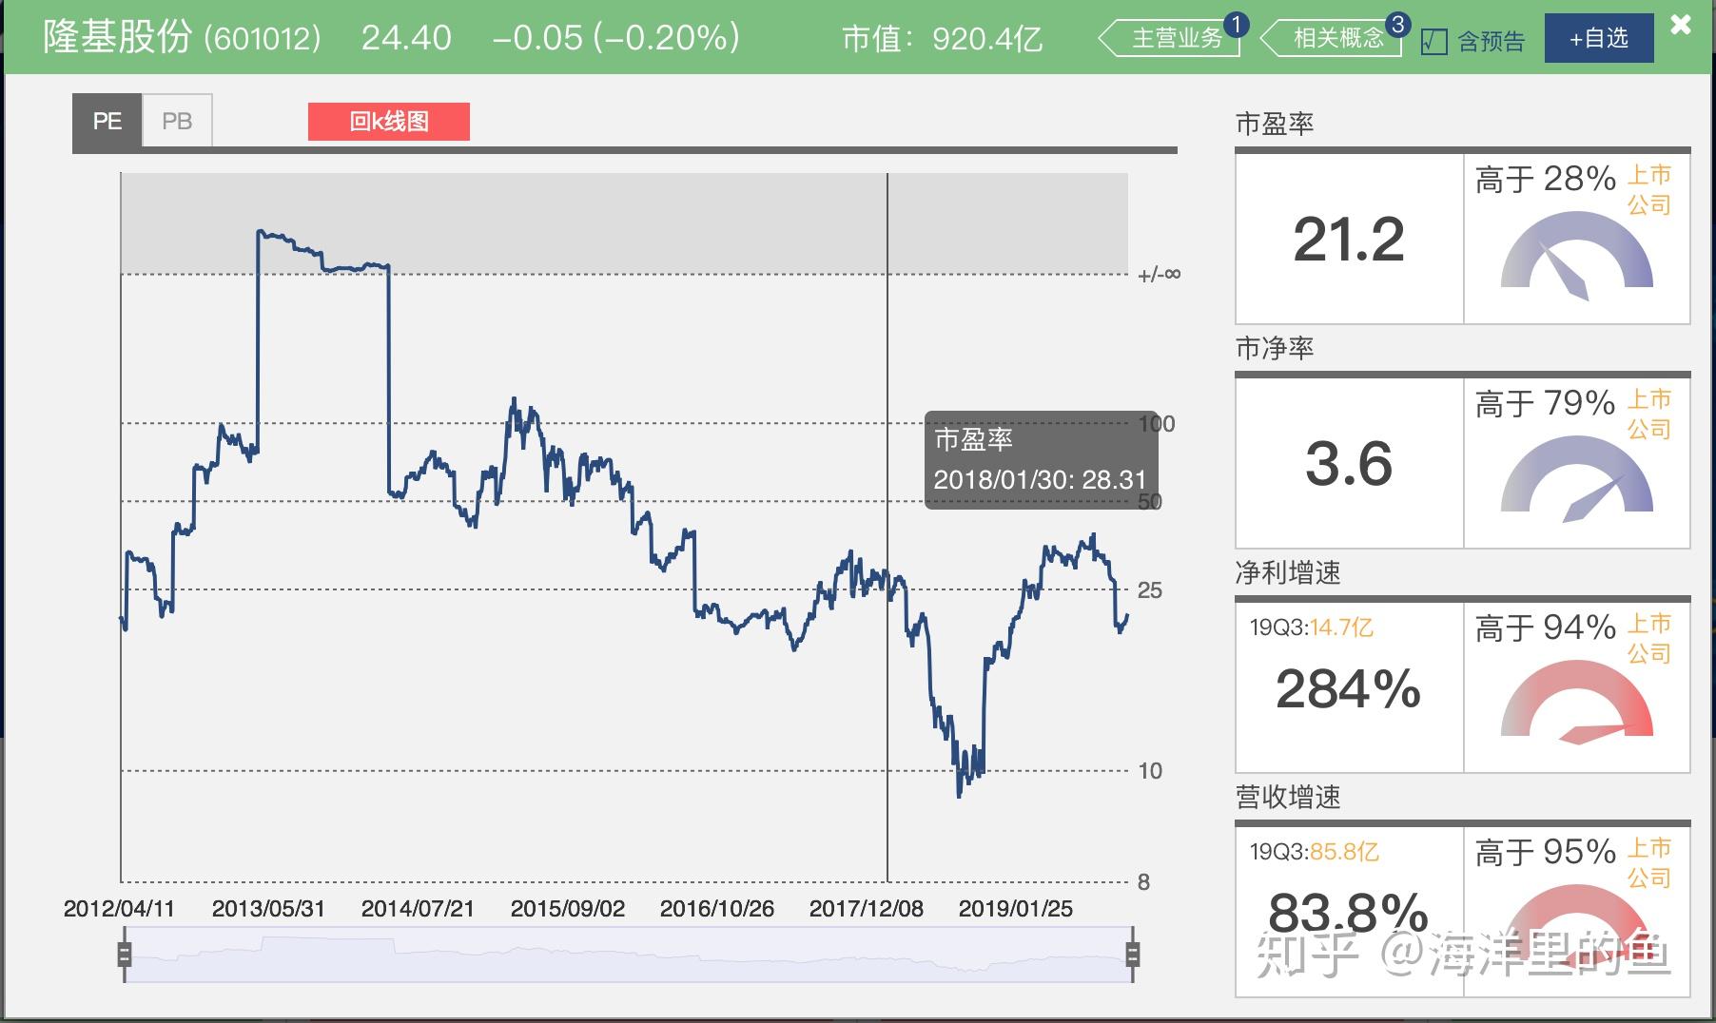1716x1023 pixels.
Task: Click the right range slider handle
Action: coord(1132,954)
